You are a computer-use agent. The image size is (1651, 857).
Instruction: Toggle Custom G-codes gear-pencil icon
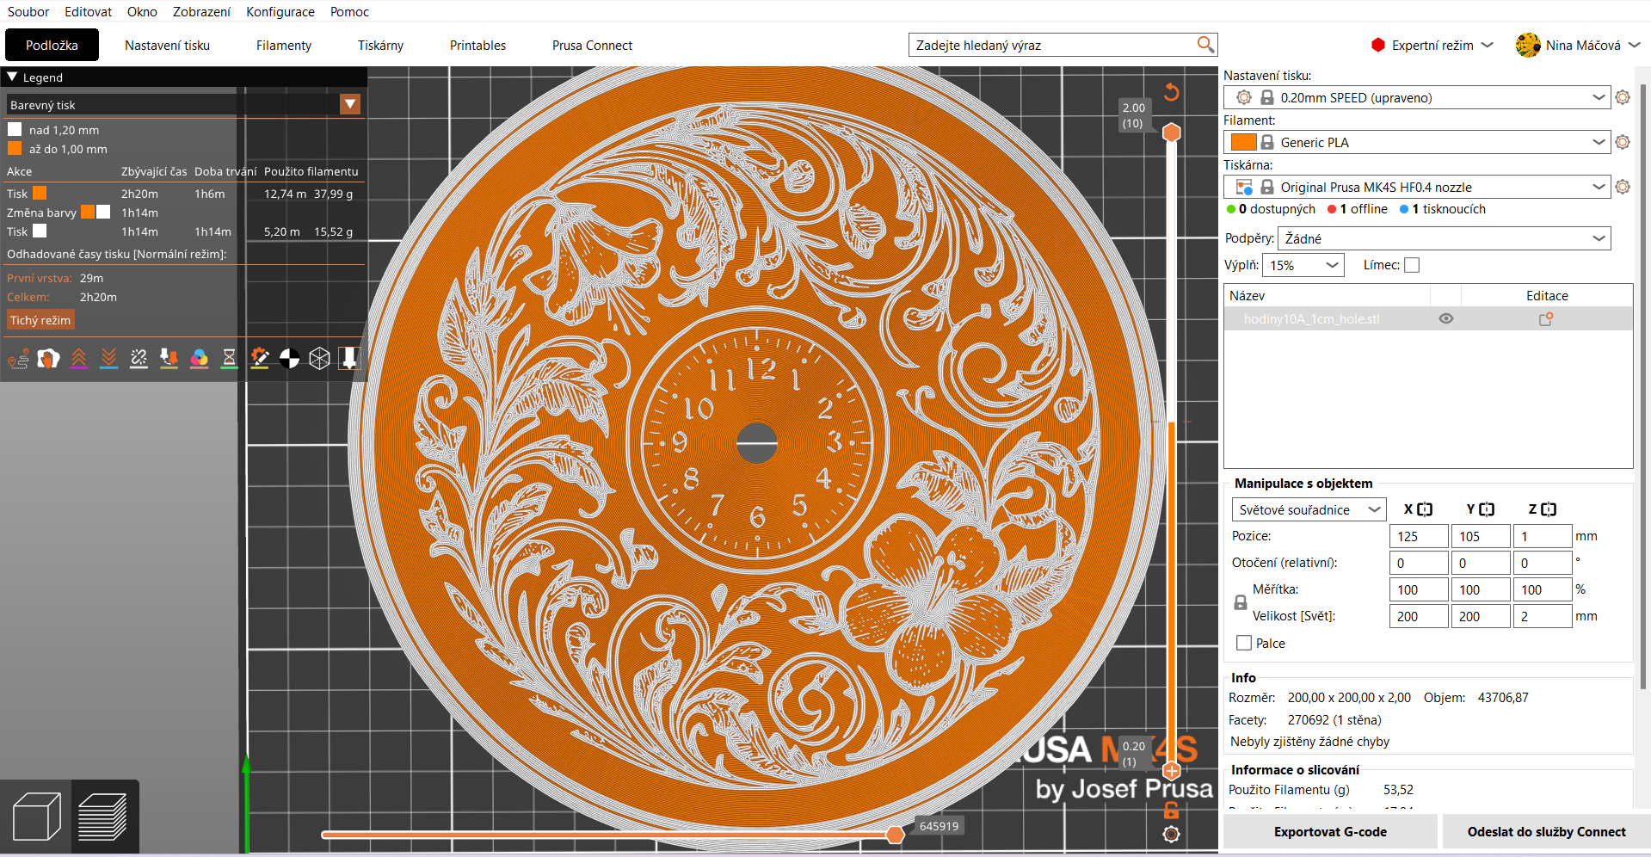259,358
